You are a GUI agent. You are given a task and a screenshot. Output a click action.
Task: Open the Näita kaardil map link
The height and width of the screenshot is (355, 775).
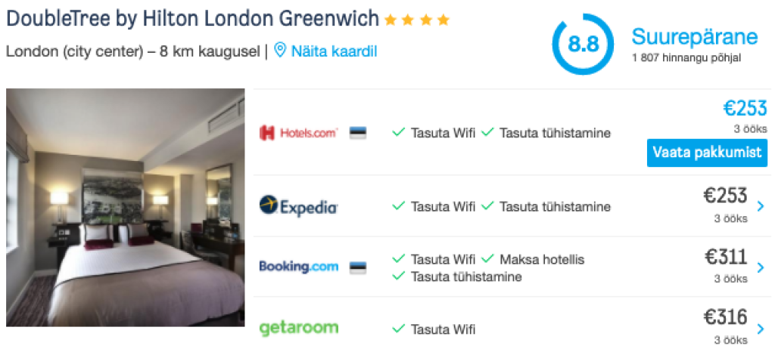[x=334, y=51]
